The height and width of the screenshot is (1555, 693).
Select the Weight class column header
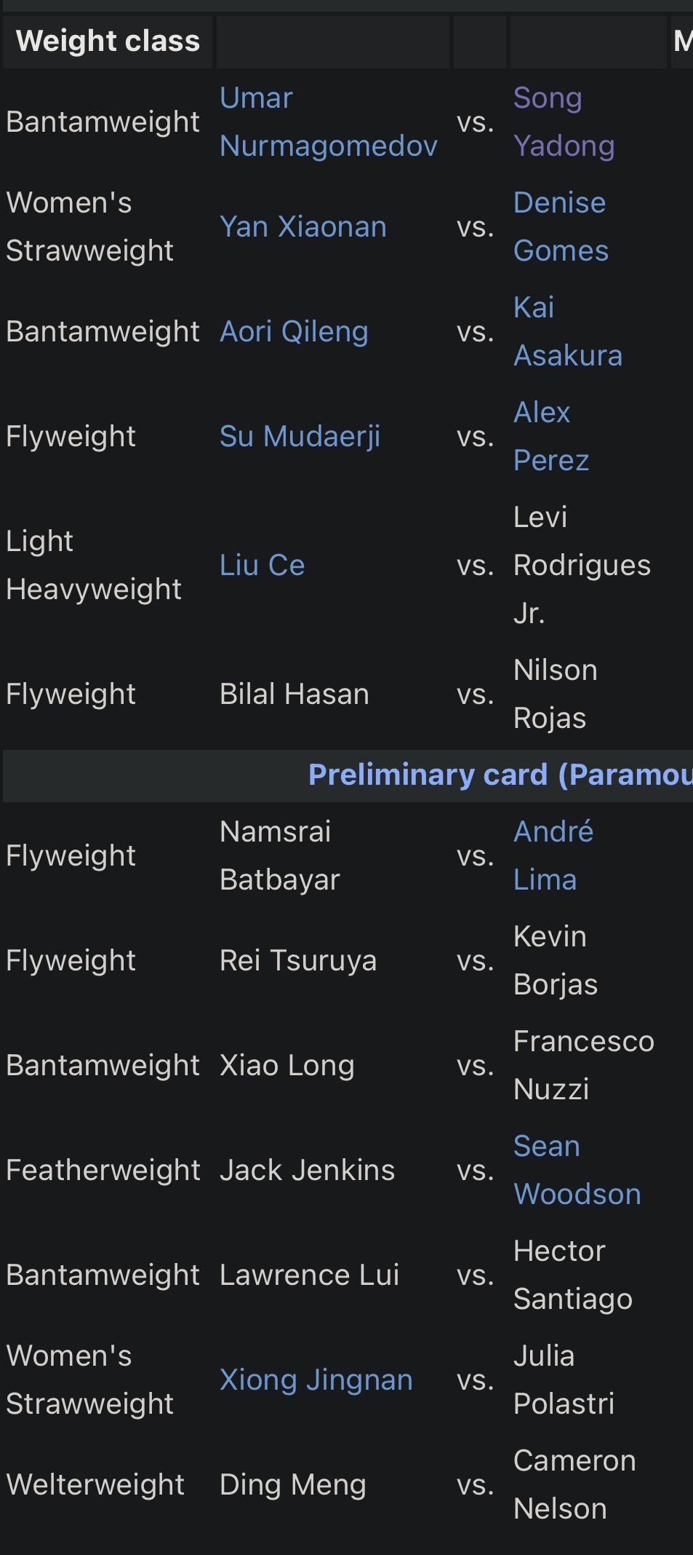(108, 41)
